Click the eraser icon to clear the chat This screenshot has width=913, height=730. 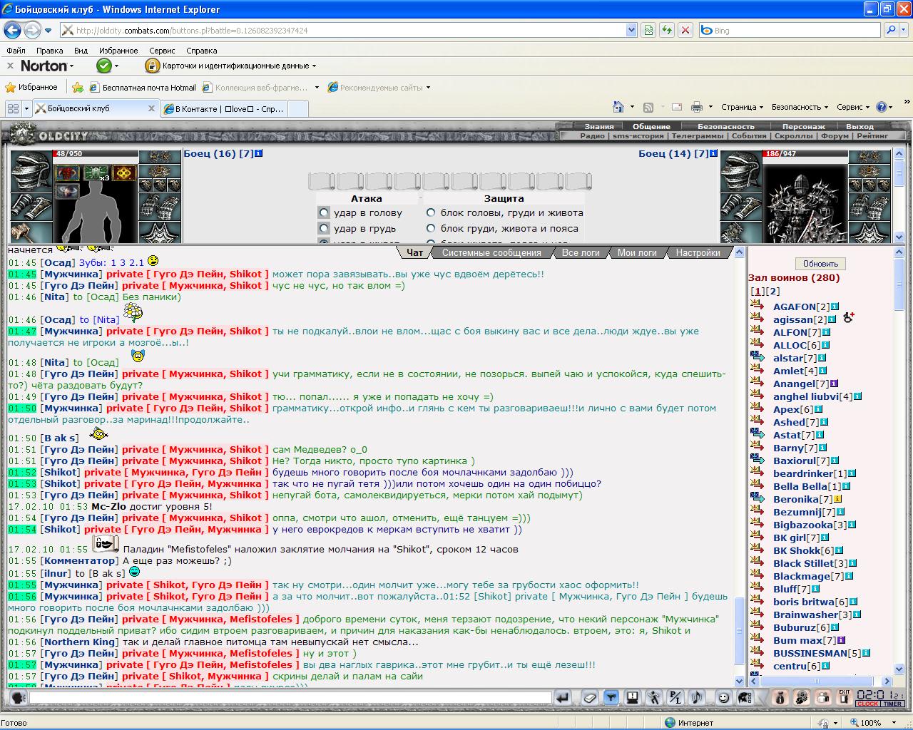click(590, 697)
